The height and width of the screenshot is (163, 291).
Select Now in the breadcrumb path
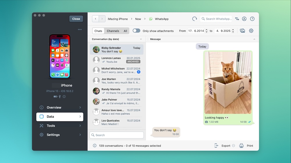point(138,19)
